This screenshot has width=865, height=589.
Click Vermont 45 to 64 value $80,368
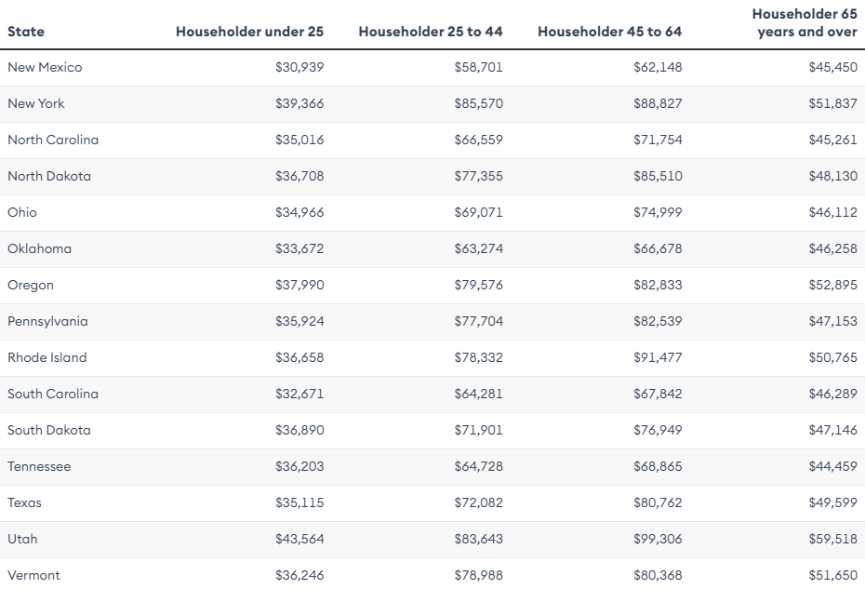pos(658,575)
